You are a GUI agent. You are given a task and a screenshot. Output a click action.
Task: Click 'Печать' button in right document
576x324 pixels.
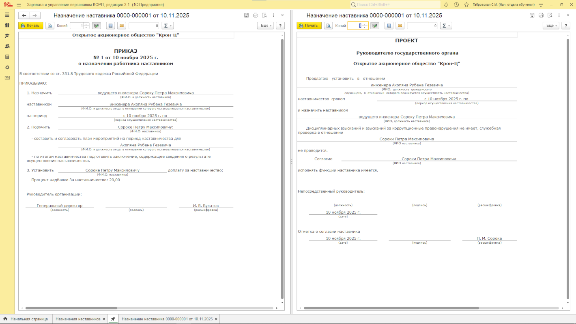[x=309, y=26]
